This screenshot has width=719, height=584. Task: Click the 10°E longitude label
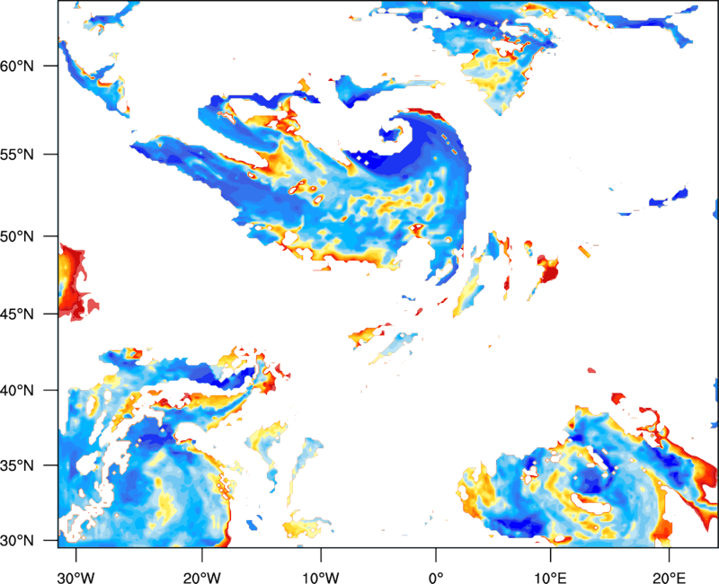coord(550,577)
